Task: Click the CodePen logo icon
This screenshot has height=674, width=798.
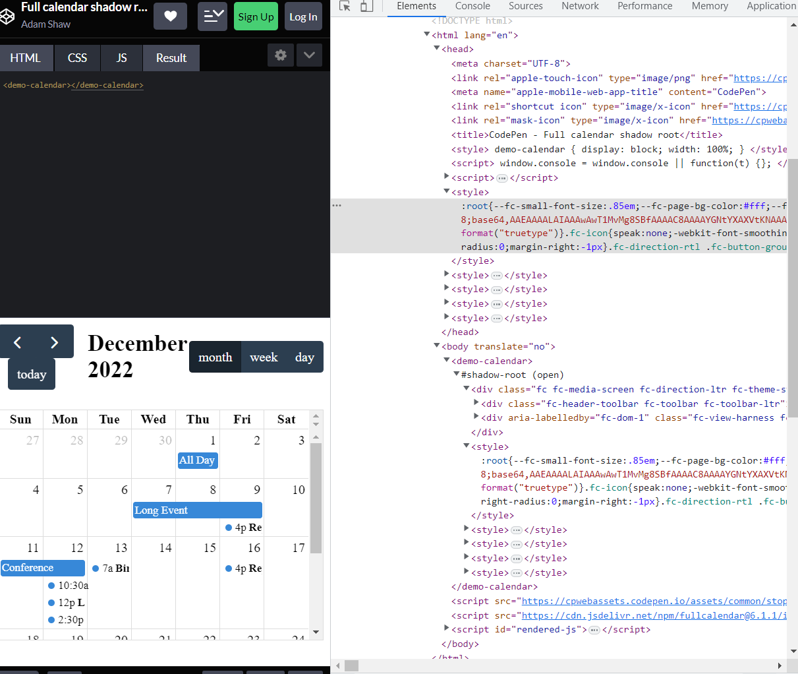Action: 9,16
